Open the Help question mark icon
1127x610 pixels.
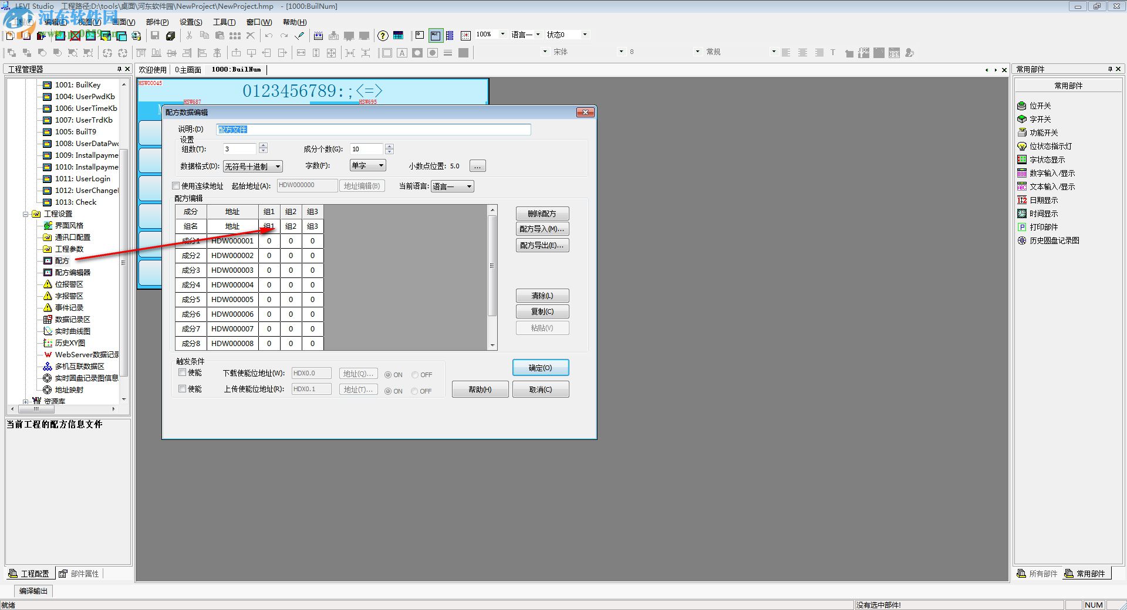[x=383, y=35]
